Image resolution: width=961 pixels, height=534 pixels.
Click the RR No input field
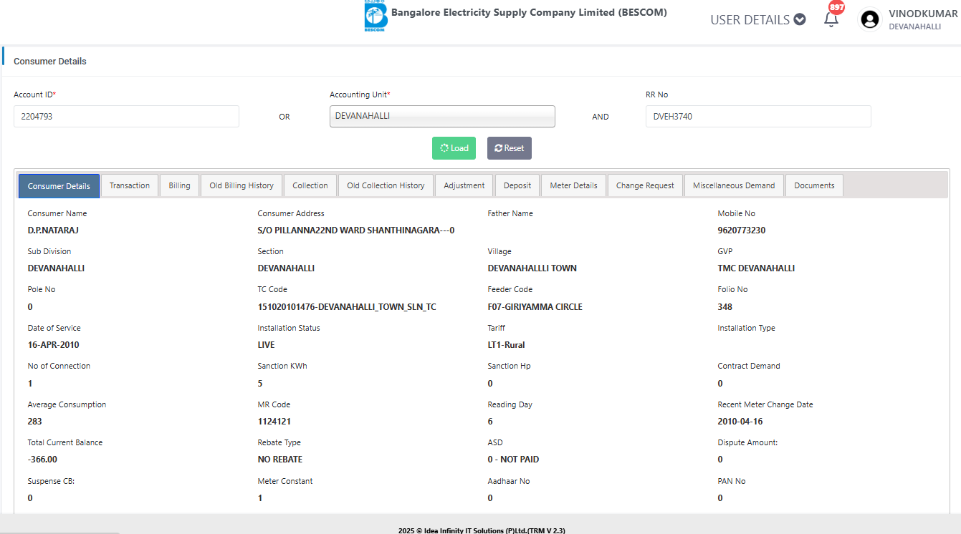(757, 116)
